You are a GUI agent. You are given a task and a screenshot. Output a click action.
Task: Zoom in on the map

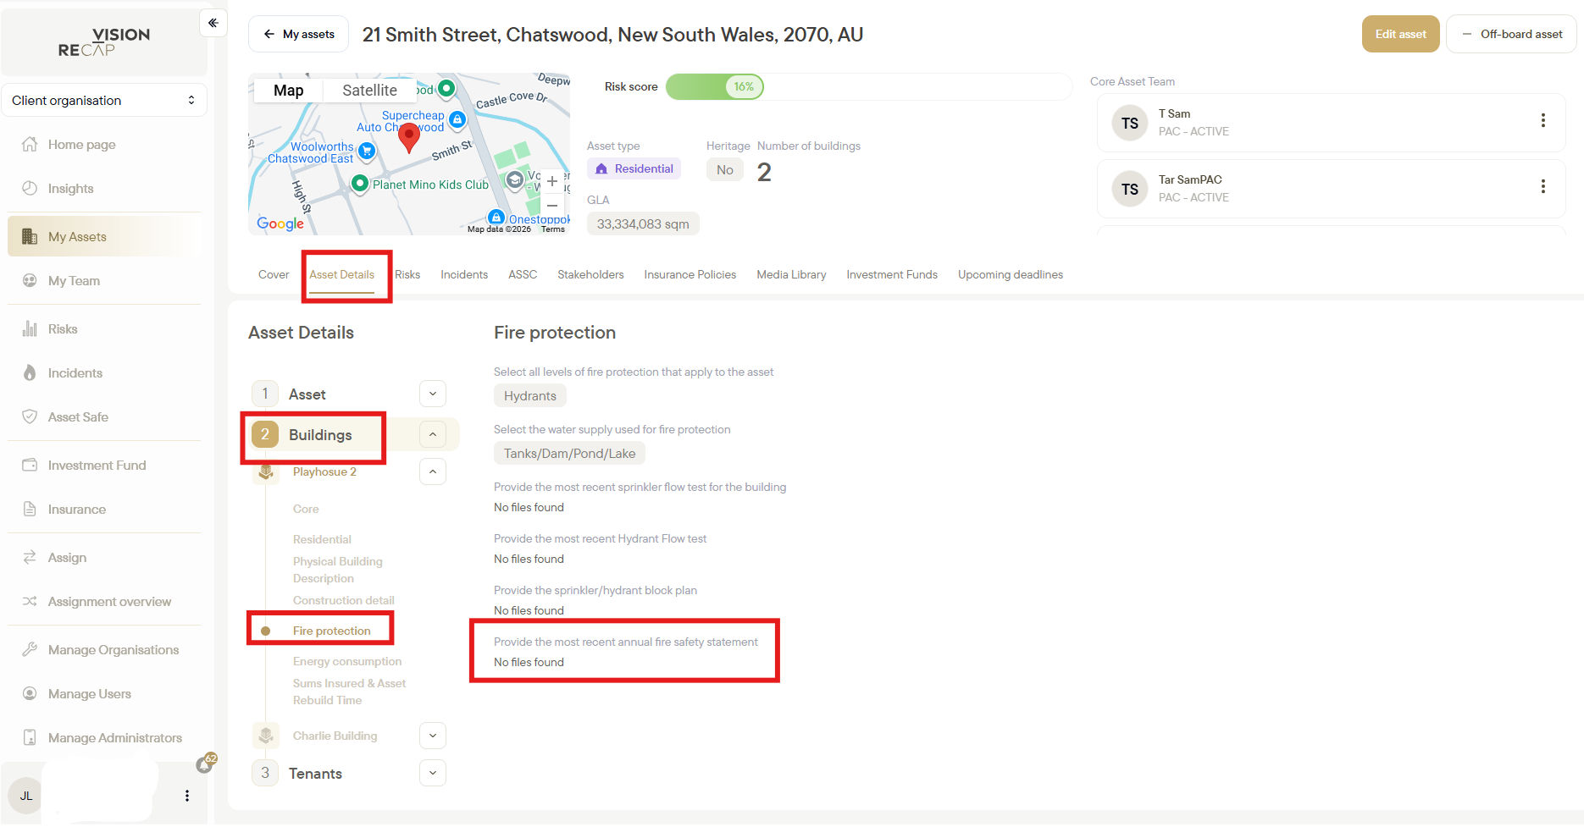tap(552, 181)
